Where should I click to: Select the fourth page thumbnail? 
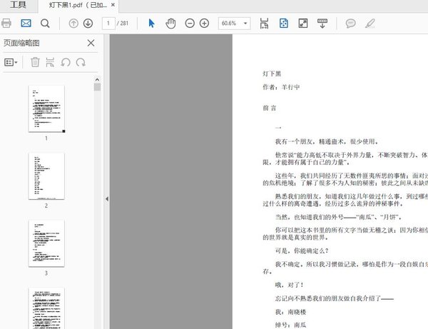point(46,308)
